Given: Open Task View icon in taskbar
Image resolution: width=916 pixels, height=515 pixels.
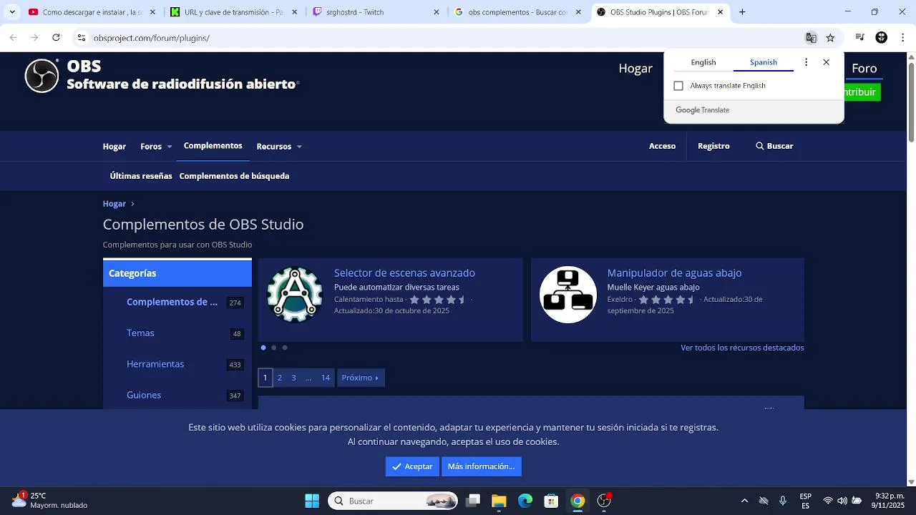Looking at the screenshot, I should coord(473,501).
